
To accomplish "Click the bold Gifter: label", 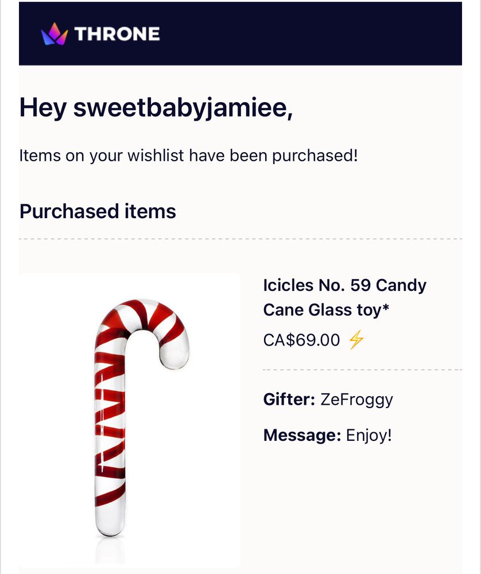I will pyautogui.click(x=289, y=400).
